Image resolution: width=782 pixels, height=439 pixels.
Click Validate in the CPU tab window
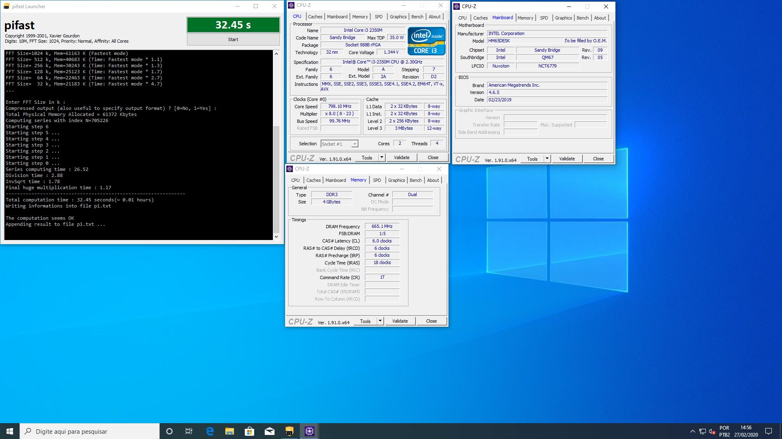pyautogui.click(x=402, y=157)
